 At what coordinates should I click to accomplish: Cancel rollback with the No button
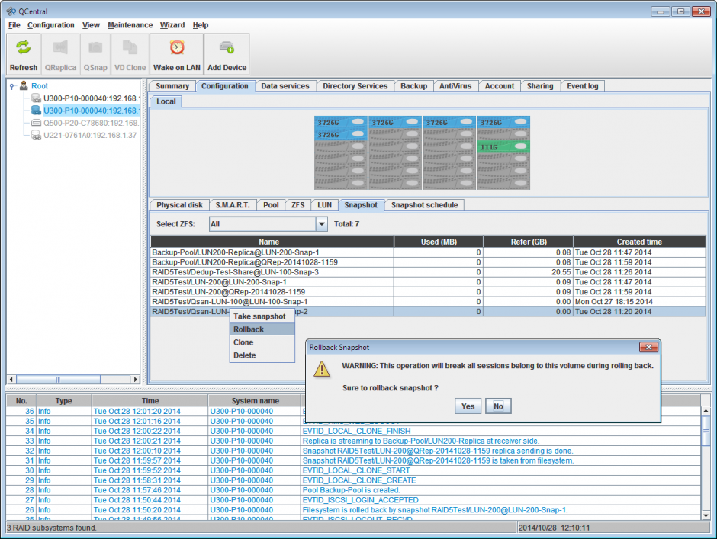click(498, 406)
